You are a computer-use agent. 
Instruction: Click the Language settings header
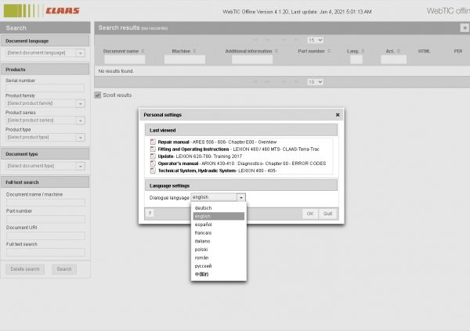click(x=241, y=185)
